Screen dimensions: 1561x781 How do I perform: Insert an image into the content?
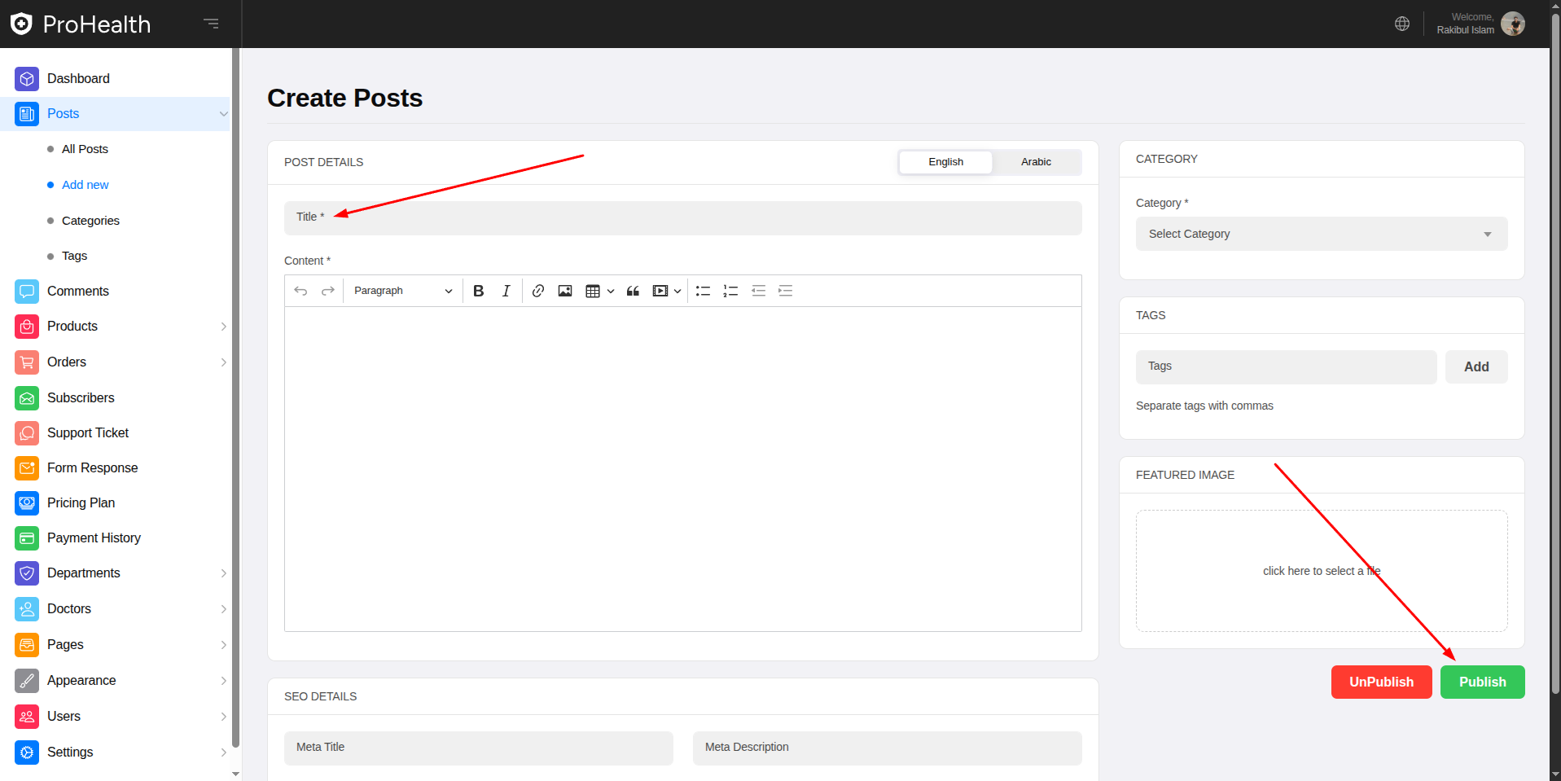pos(565,291)
